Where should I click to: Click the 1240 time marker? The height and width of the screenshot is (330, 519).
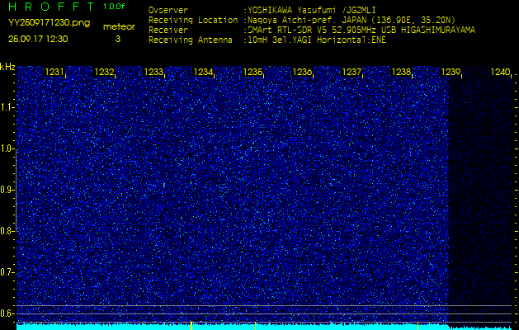[500, 73]
